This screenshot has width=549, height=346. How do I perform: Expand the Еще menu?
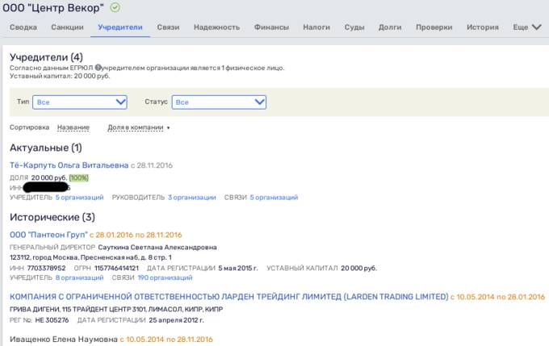point(527,27)
